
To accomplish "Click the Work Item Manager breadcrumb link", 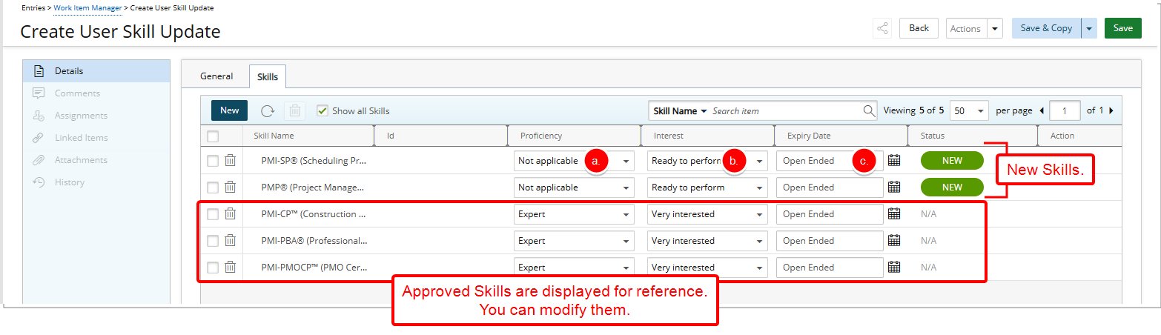I will [87, 7].
